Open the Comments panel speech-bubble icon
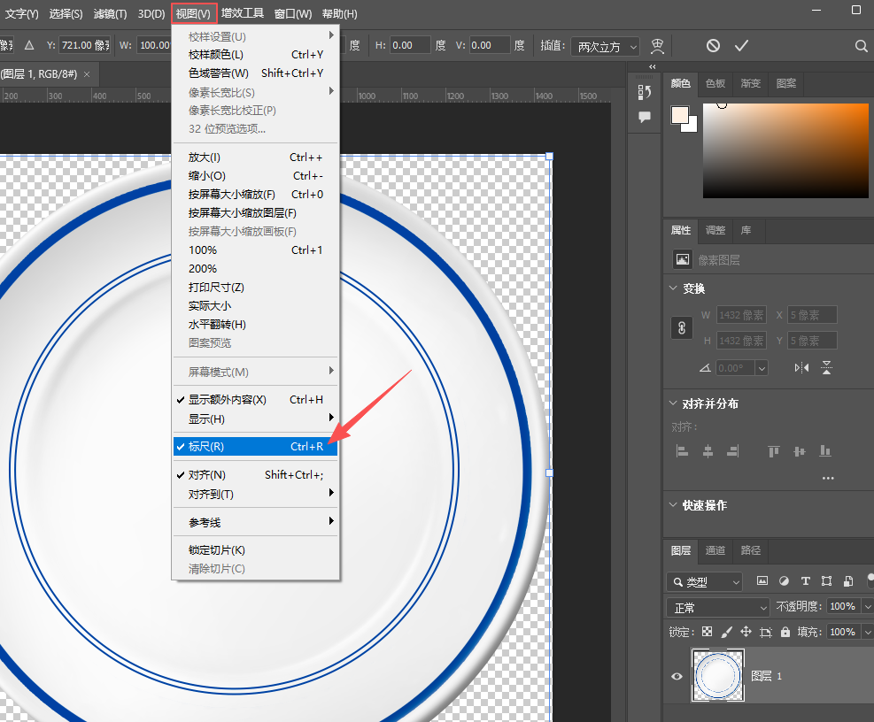Viewport: 874px width, 722px height. [645, 117]
